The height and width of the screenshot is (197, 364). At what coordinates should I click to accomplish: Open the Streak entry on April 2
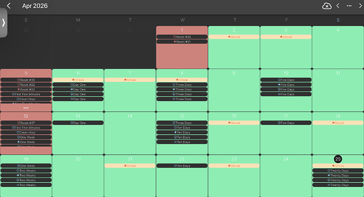(234, 36)
